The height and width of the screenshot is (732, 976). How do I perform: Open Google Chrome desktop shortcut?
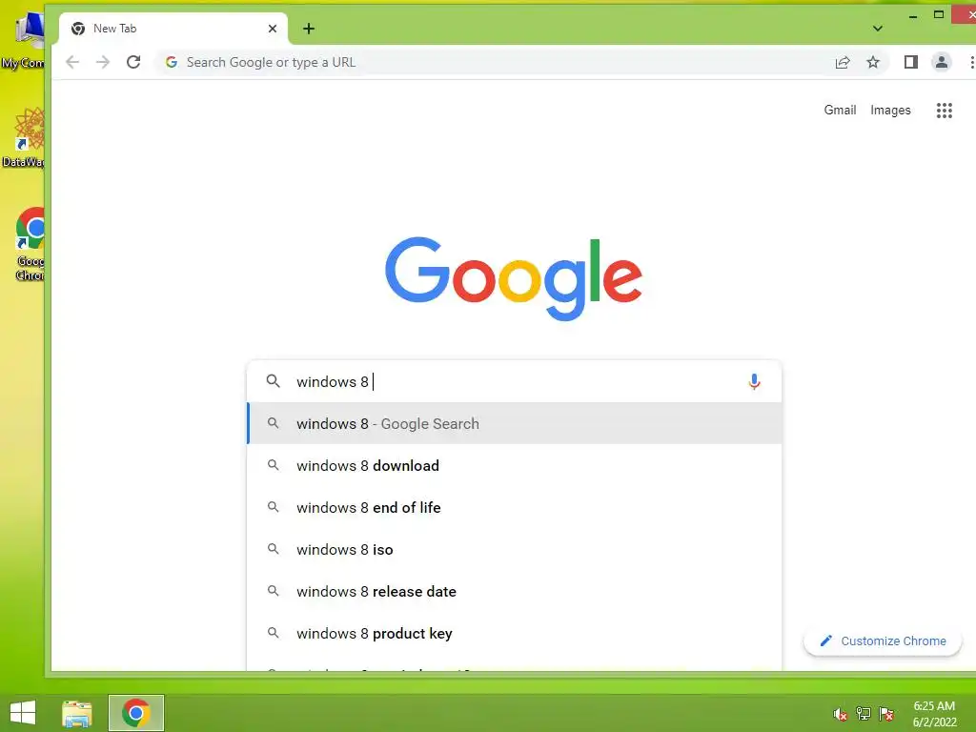(28, 244)
